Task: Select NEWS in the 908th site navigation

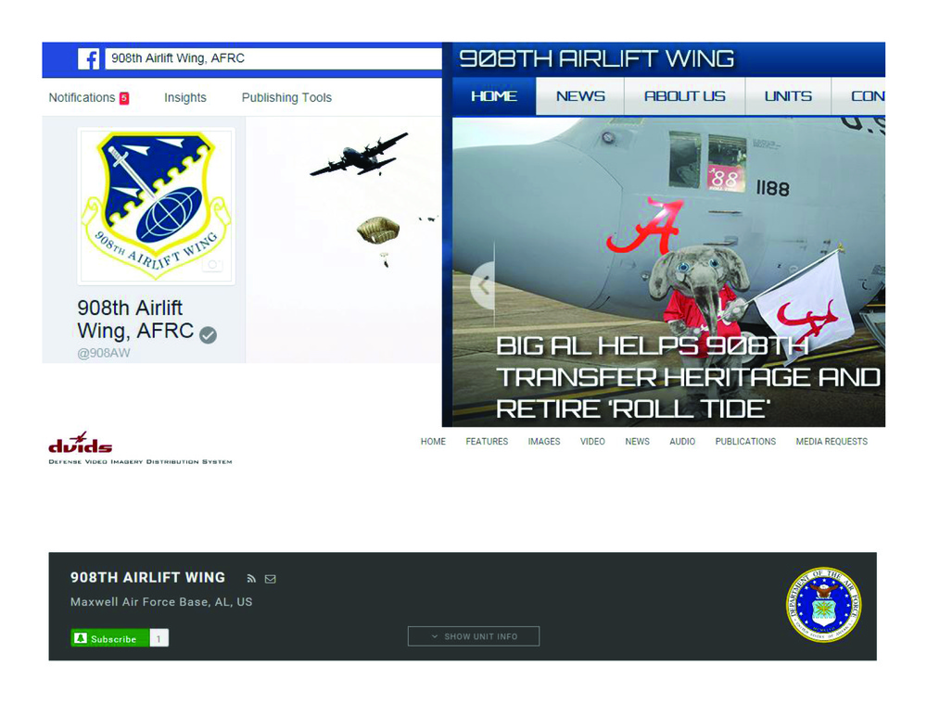Action: click(x=579, y=96)
